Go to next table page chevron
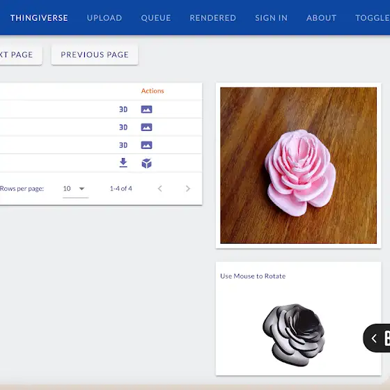This screenshot has height=390, width=390. [188, 189]
